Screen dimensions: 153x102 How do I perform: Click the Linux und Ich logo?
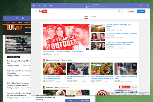click(15, 27)
